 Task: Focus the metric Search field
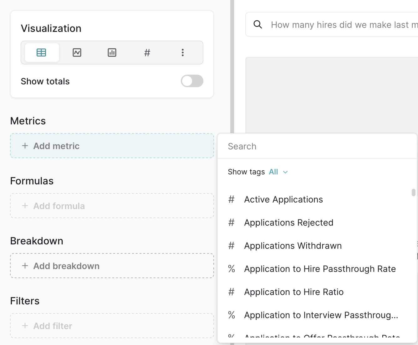(x=316, y=146)
